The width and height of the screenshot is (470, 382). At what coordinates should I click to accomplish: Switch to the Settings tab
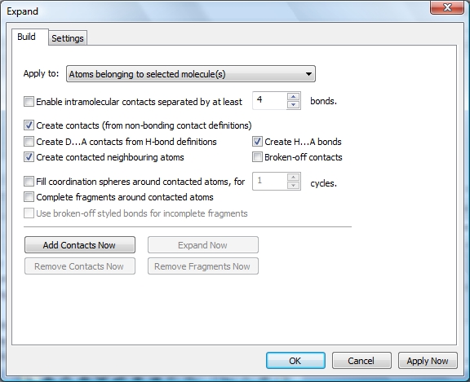pyautogui.click(x=68, y=38)
